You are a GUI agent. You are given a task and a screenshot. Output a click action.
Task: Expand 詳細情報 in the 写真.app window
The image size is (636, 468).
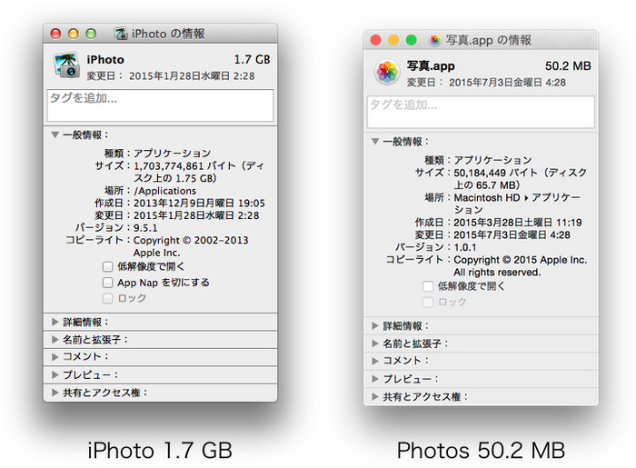pyautogui.click(x=375, y=325)
